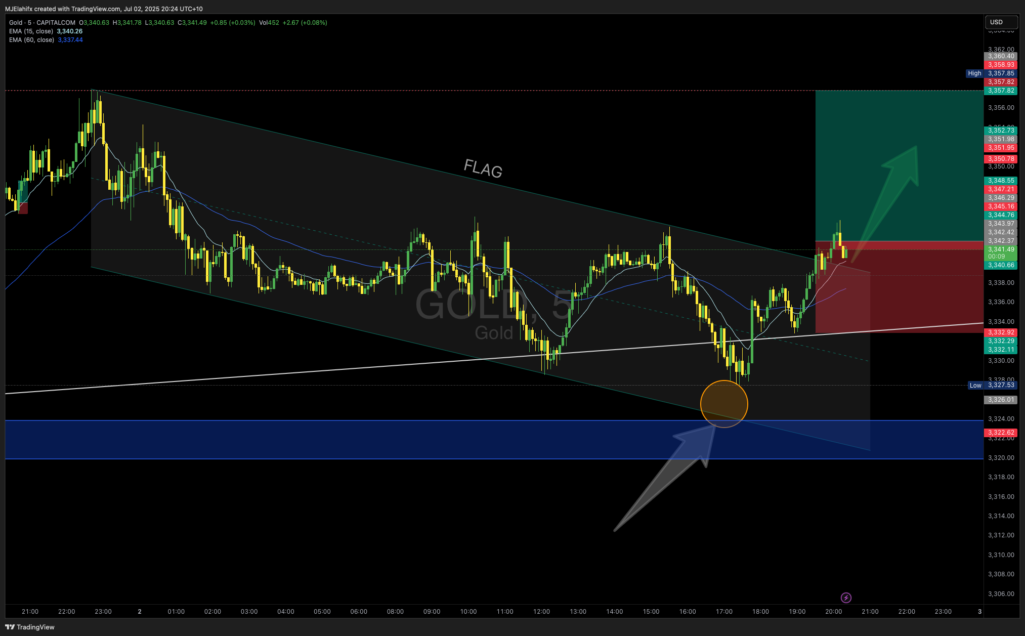This screenshot has height=636, width=1025.
Task: Click the FLAG text annotation on chart
Action: pyautogui.click(x=483, y=168)
